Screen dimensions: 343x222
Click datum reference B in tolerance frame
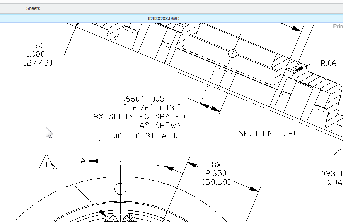[175, 136]
